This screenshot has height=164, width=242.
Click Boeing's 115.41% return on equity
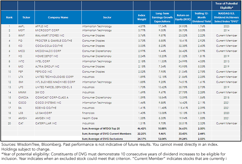coord(183,108)
